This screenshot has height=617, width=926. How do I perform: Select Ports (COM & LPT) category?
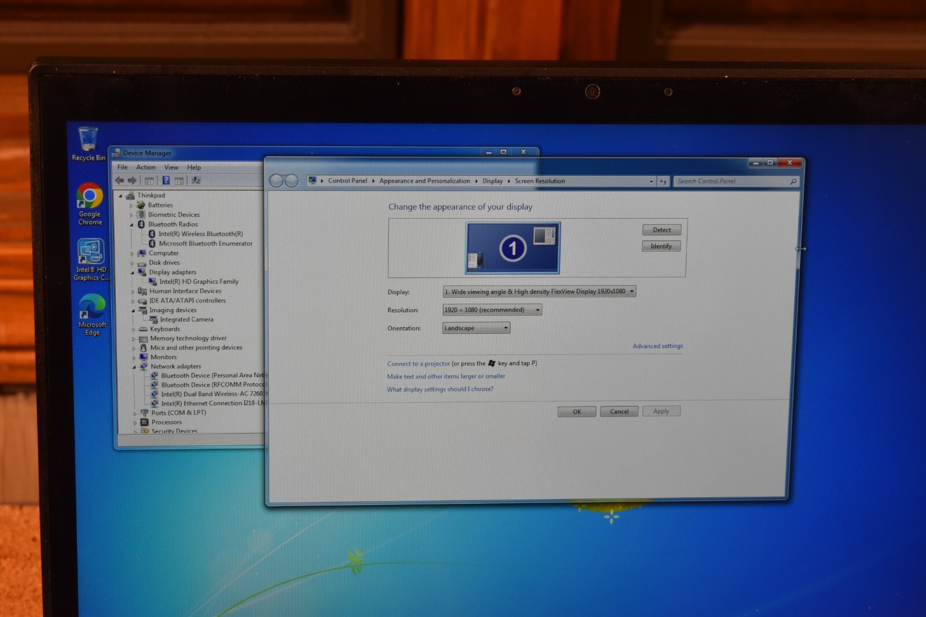click(x=178, y=413)
